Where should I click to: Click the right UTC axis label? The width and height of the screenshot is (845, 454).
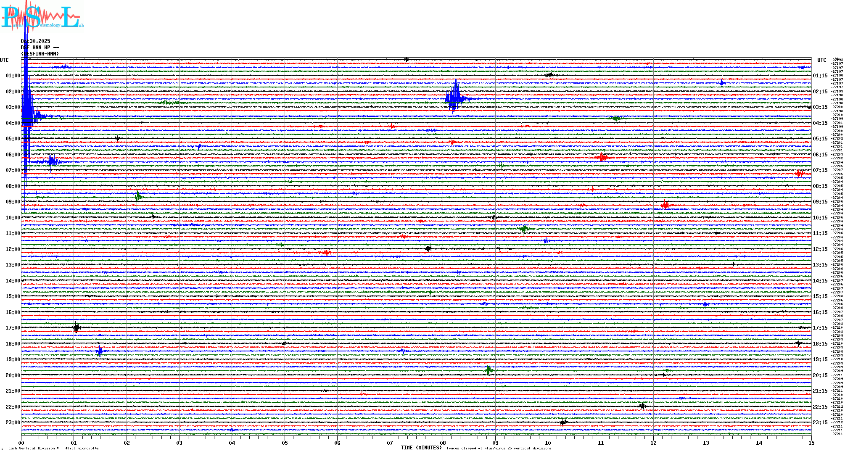point(821,60)
